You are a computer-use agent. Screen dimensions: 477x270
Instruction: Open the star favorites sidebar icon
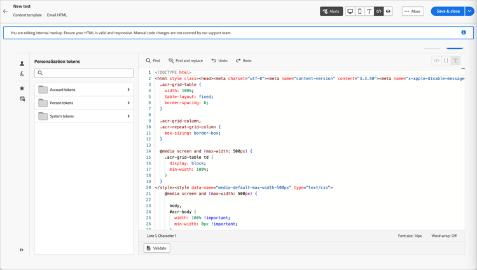[22, 88]
